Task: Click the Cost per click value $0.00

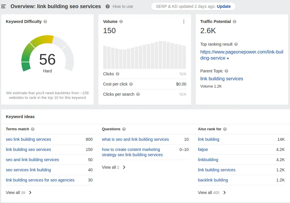Action: (x=181, y=84)
